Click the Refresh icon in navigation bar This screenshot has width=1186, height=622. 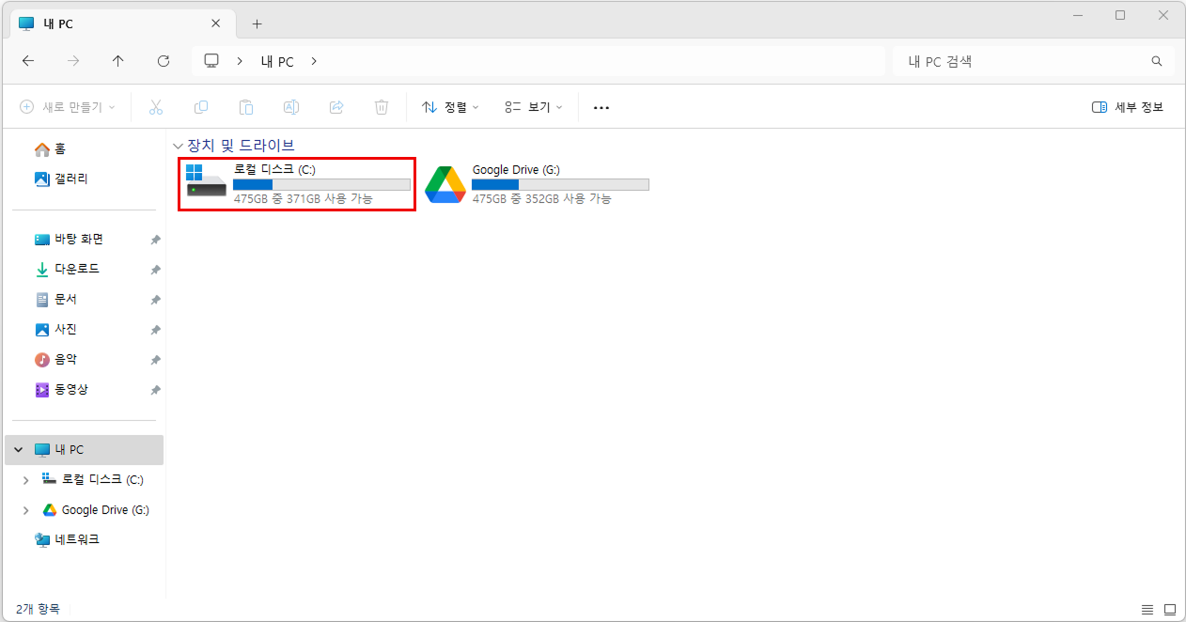(x=164, y=61)
